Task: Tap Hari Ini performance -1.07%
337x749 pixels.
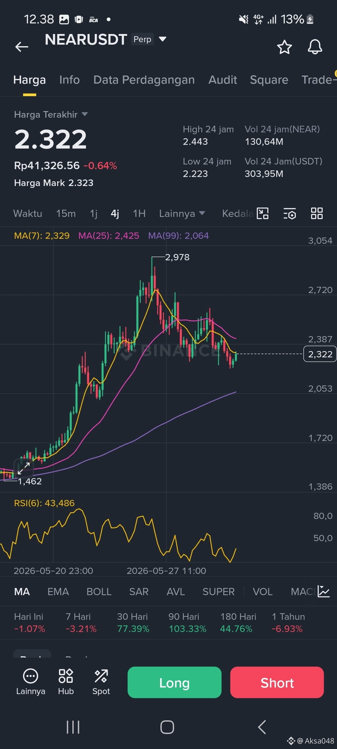Action: [x=30, y=629]
